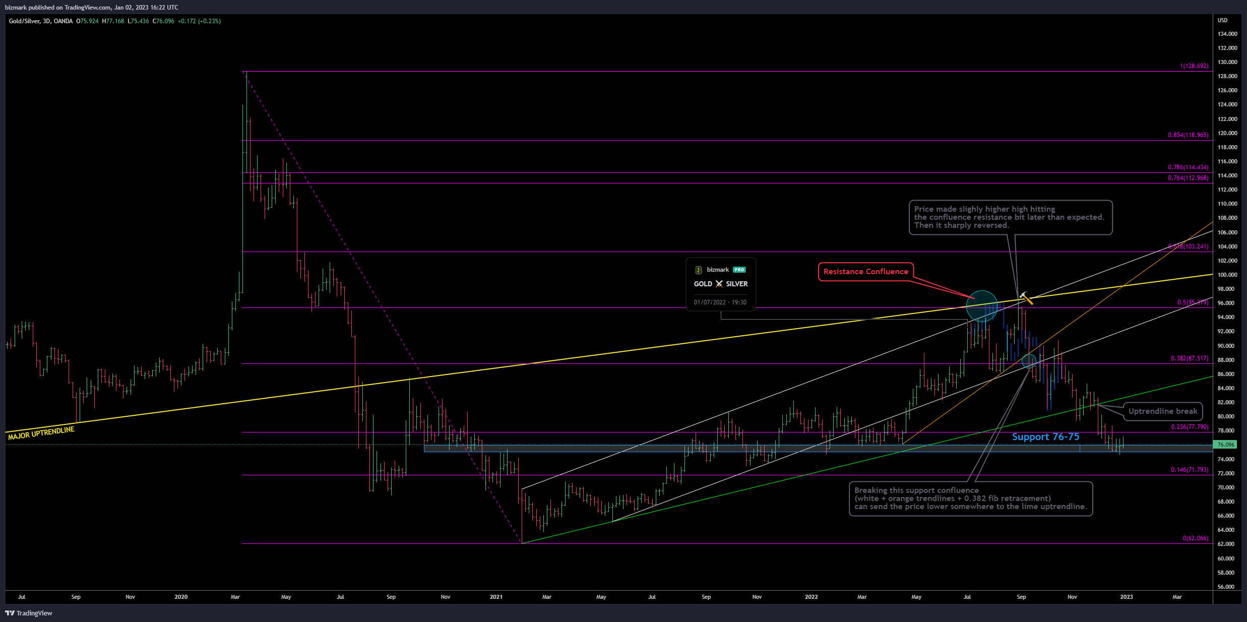Click the bizmark username in idea card

click(x=718, y=270)
